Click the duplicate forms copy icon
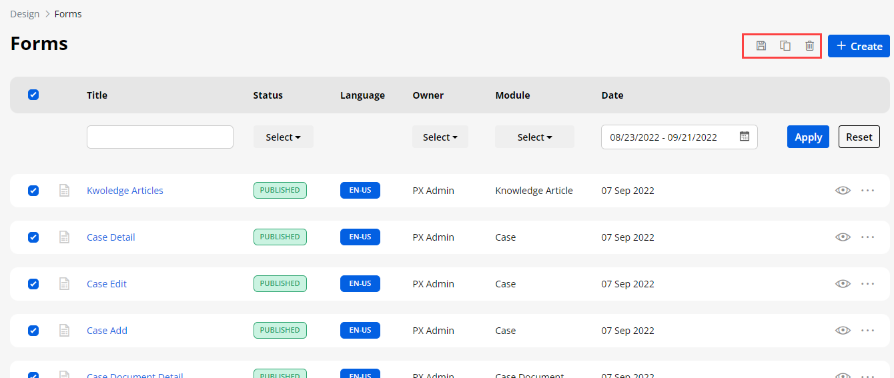 click(785, 46)
